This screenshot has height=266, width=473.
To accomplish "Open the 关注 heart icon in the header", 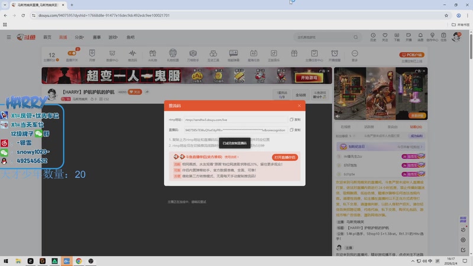I will 385,35.
